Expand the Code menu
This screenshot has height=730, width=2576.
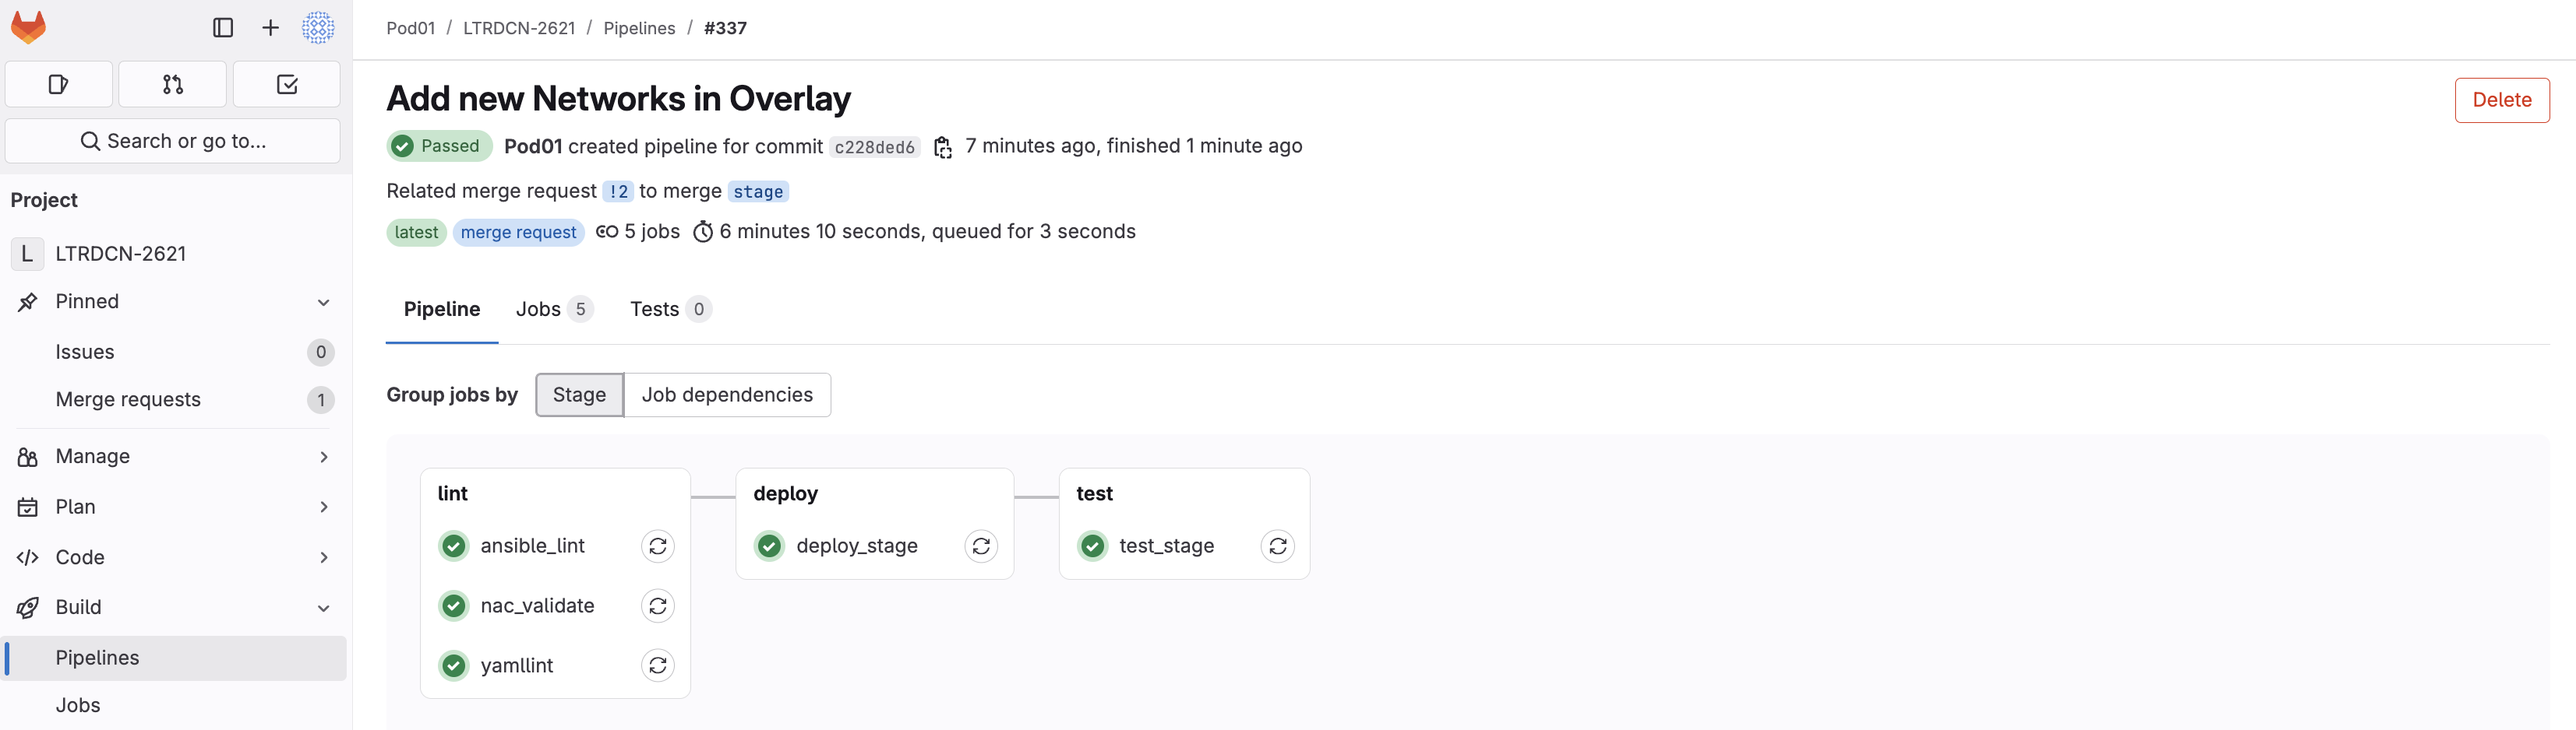point(323,557)
